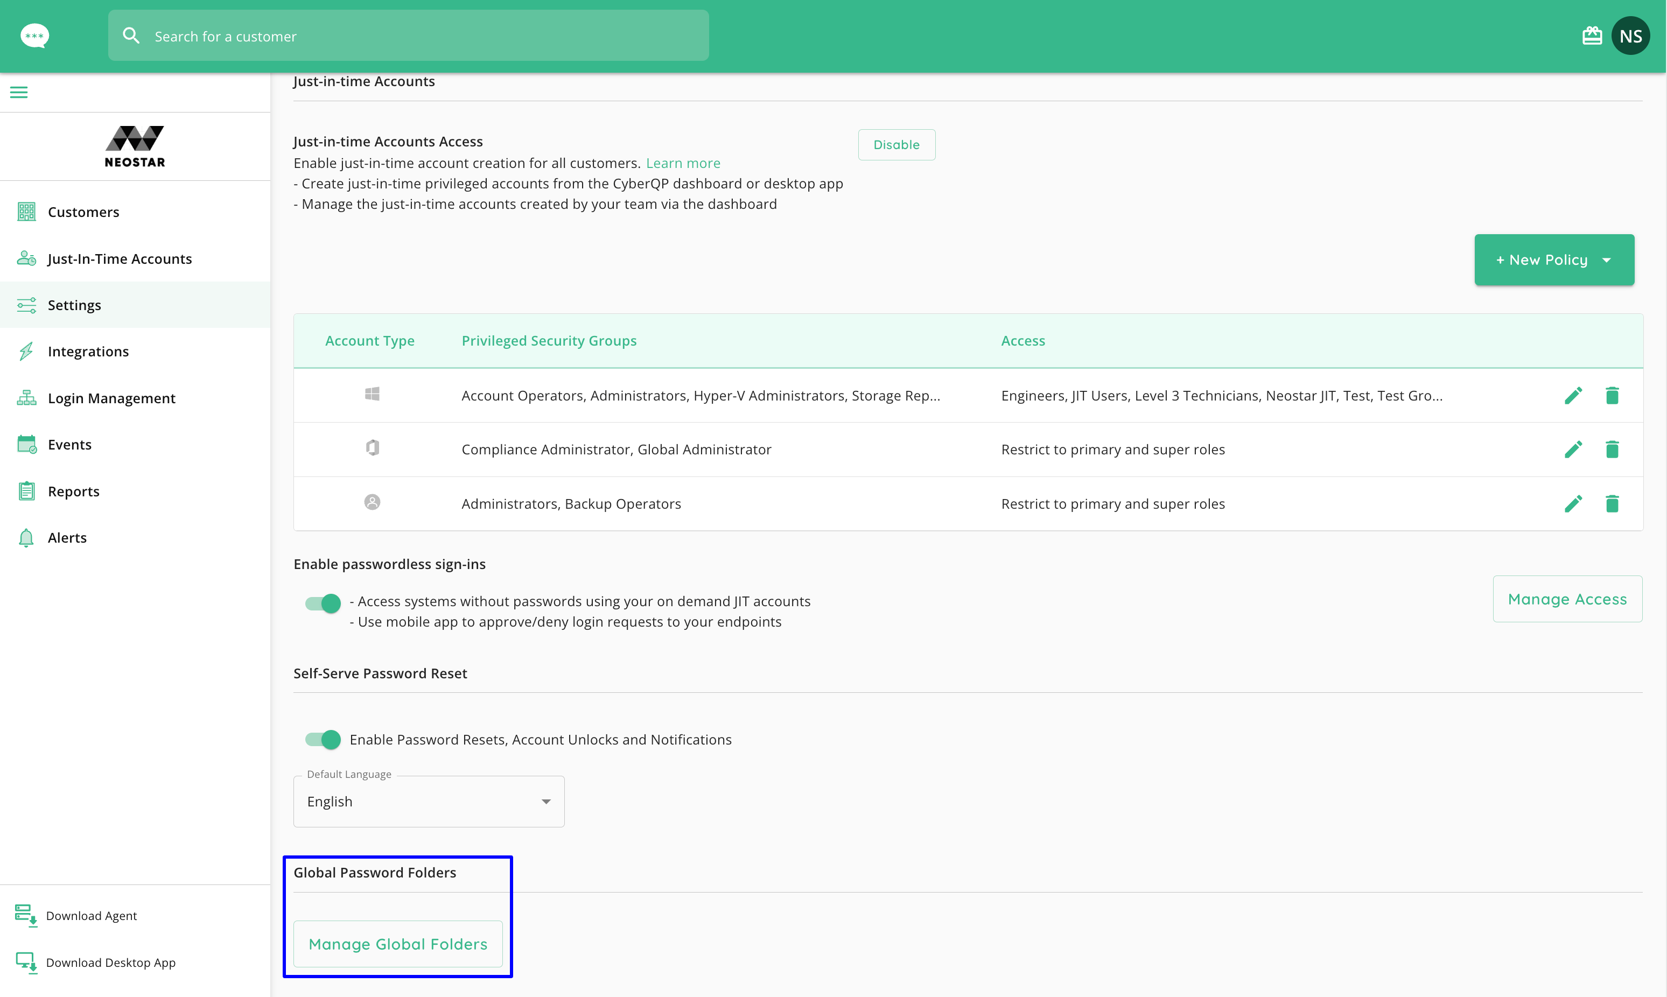Disable Just-in-time Accounts Access
Image resolution: width=1667 pixels, height=997 pixels.
tap(896, 144)
